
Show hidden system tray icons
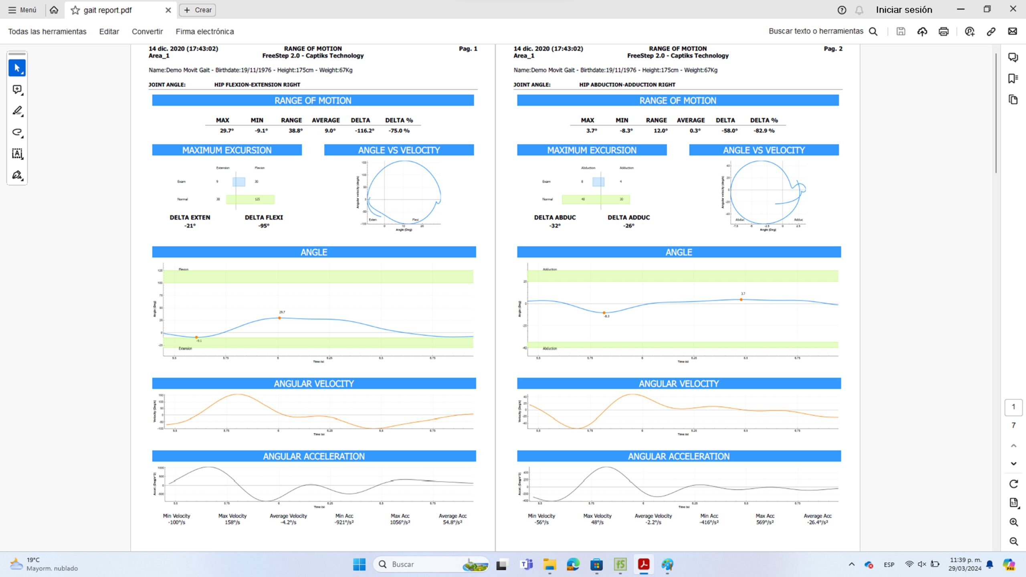(x=852, y=564)
